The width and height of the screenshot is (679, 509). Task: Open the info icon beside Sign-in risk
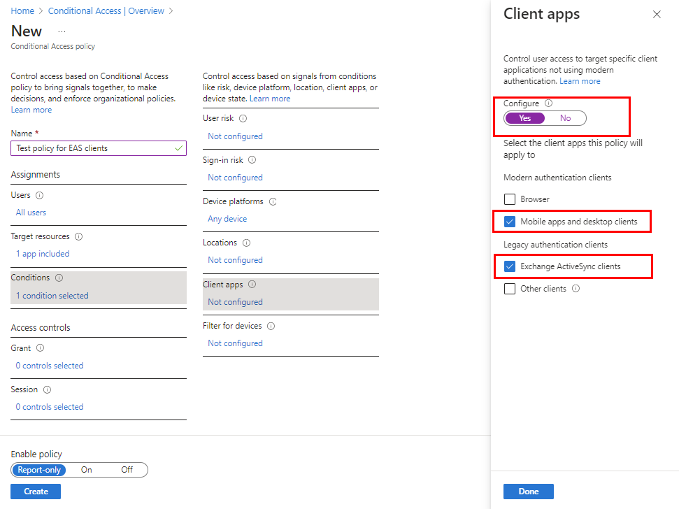tap(252, 159)
